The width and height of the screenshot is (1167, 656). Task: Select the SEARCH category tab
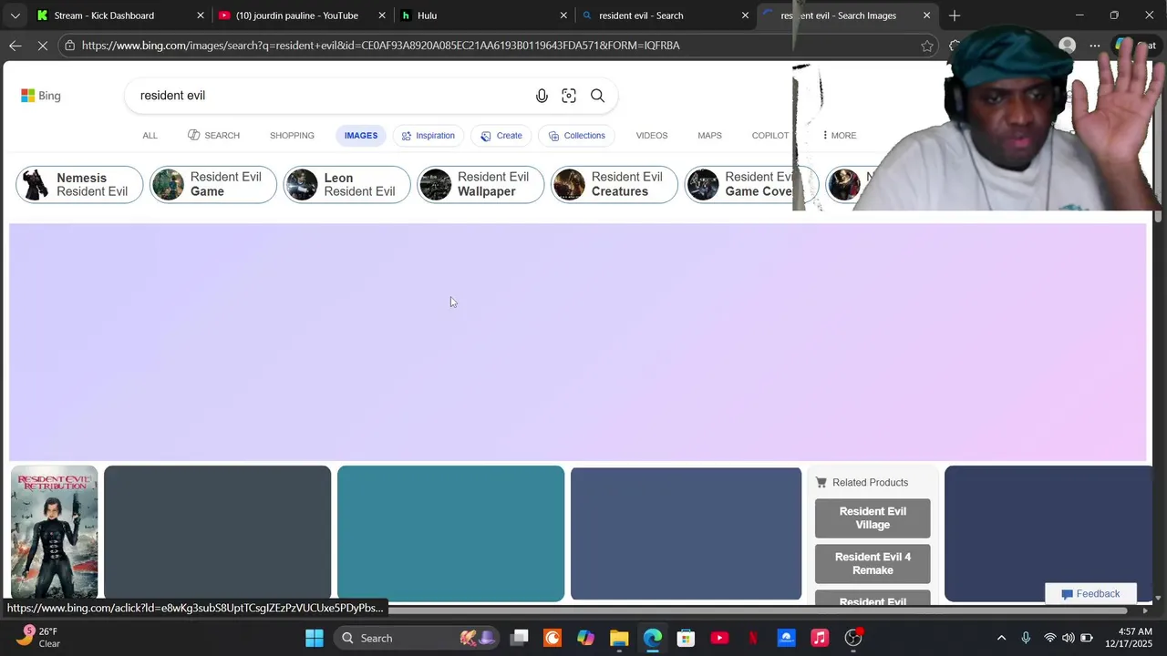click(x=213, y=136)
